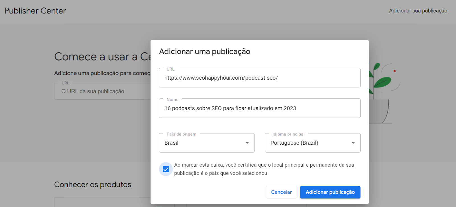The height and width of the screenshot is (207, 456).
Task: Uncheck the country certification checkbox
Action: (166, 169)
